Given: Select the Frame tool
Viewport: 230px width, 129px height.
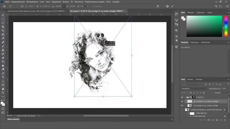Looking at the screenshot, I should (3, 34).
